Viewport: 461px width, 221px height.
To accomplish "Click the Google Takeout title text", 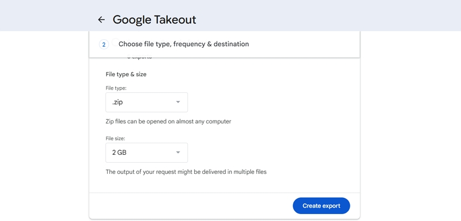I will point(154,20).
